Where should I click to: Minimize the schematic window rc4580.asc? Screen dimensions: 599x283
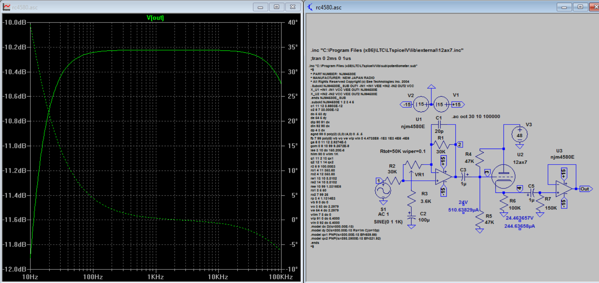click(564, 7)
